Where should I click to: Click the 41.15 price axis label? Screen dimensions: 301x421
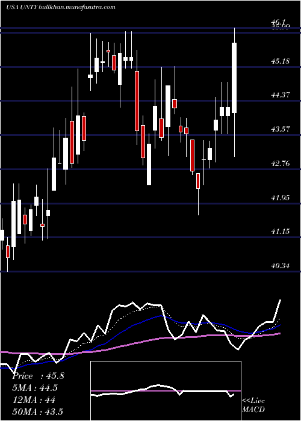(x=281, y=231)
